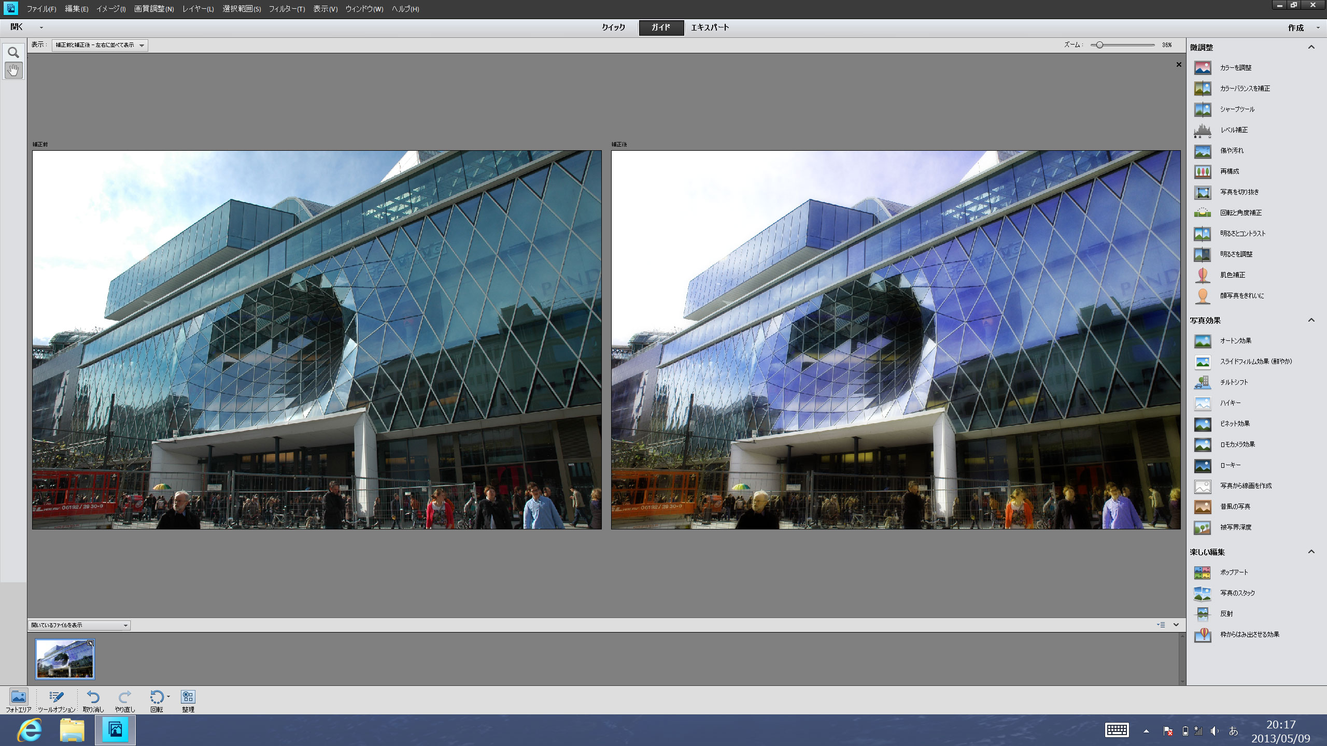Screen dimensions: 1327x746
Task: Open the Pop Art (ポップアート) effect
Action: pyautogui.click(x=1234, y=572)
